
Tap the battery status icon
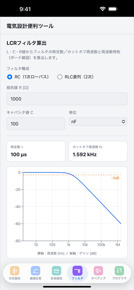pyautogui.click(x=113, y=9)
